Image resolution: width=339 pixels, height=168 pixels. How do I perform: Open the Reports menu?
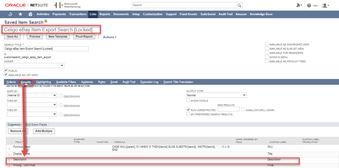(x=105, y=14)
